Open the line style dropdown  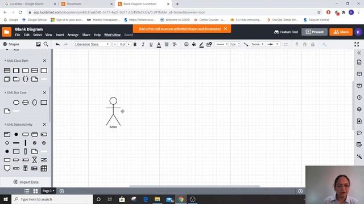[221, 44]
